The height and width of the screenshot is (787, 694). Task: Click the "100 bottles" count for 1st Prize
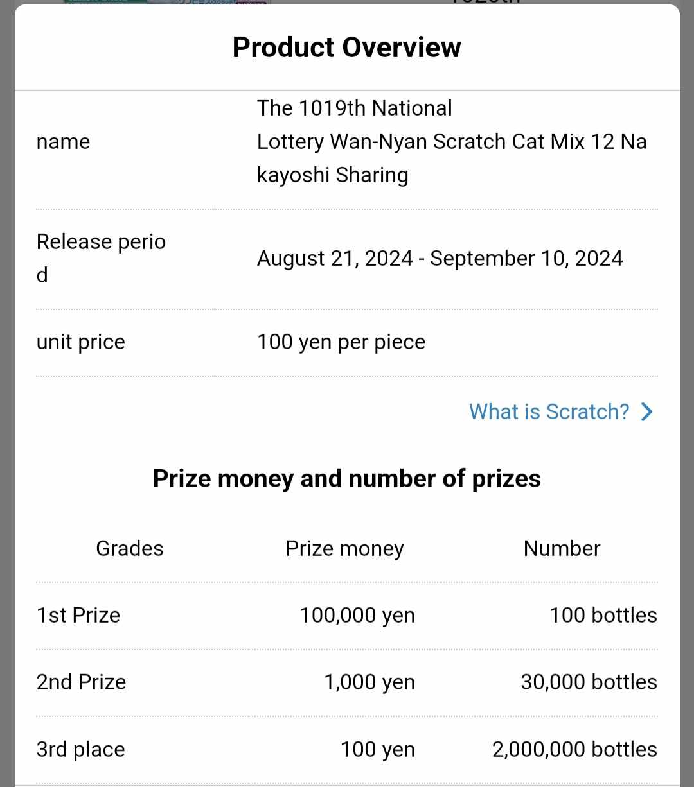603,615
